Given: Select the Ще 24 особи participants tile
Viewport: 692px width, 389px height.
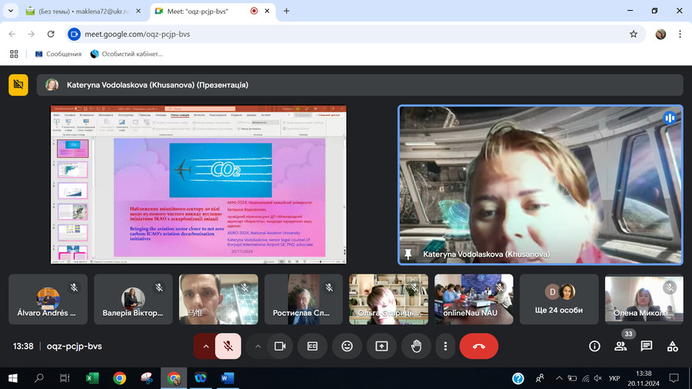Looking at the screenshot, I should click(559, 299).
